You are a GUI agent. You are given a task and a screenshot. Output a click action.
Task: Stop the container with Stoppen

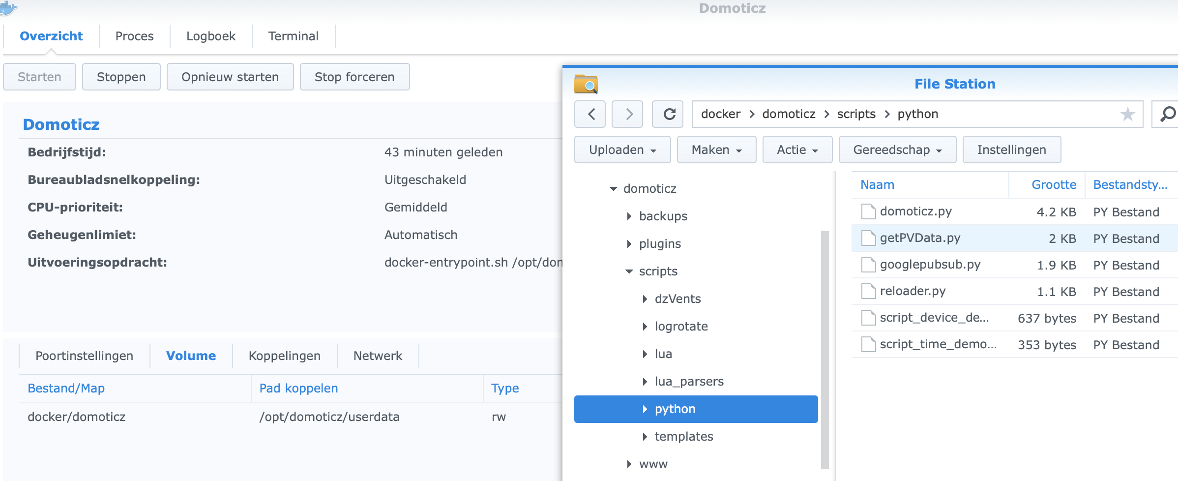click(x=121, y=77)
